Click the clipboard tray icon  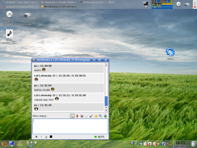[145, 144]
